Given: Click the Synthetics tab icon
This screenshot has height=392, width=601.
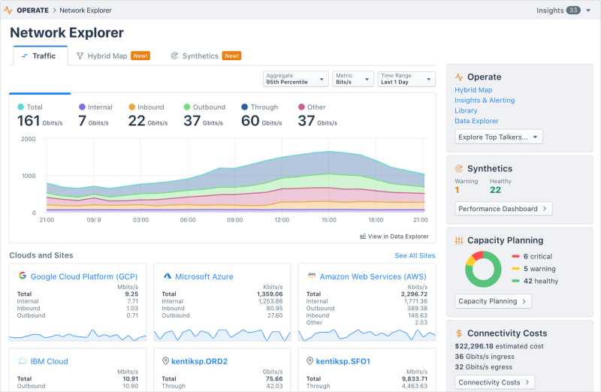Looking at the screenshot, I should coord(174,56).
